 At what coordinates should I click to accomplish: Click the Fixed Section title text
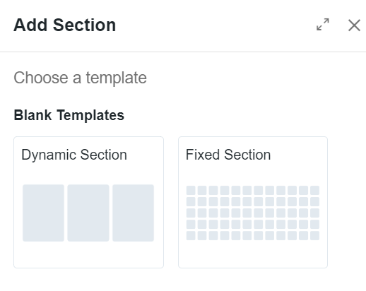point(228,155)
